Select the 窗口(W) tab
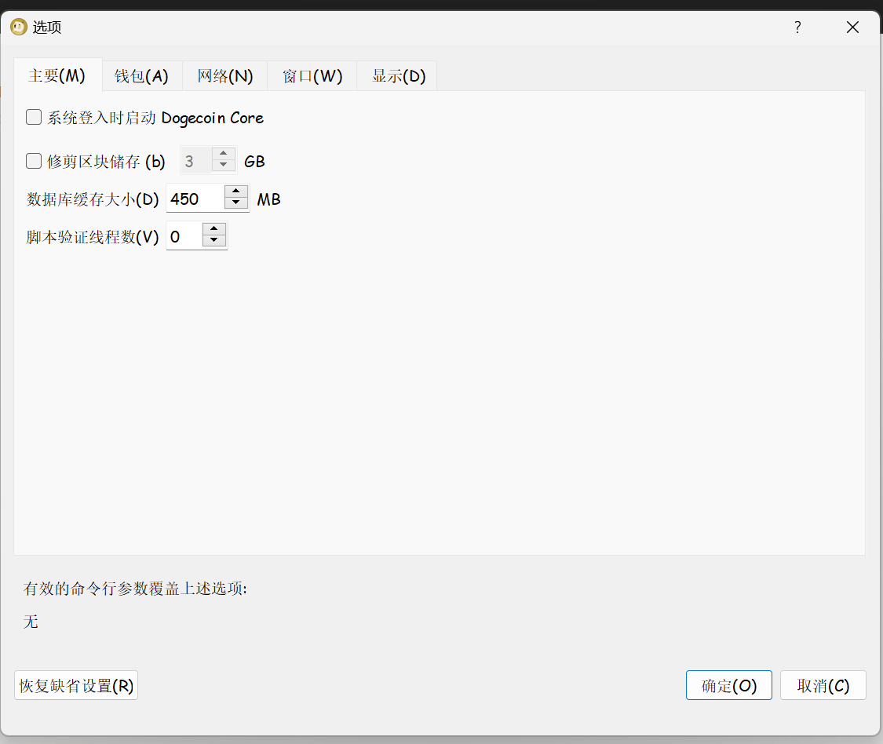Screen dimensions: 883x744 (312, 76)
